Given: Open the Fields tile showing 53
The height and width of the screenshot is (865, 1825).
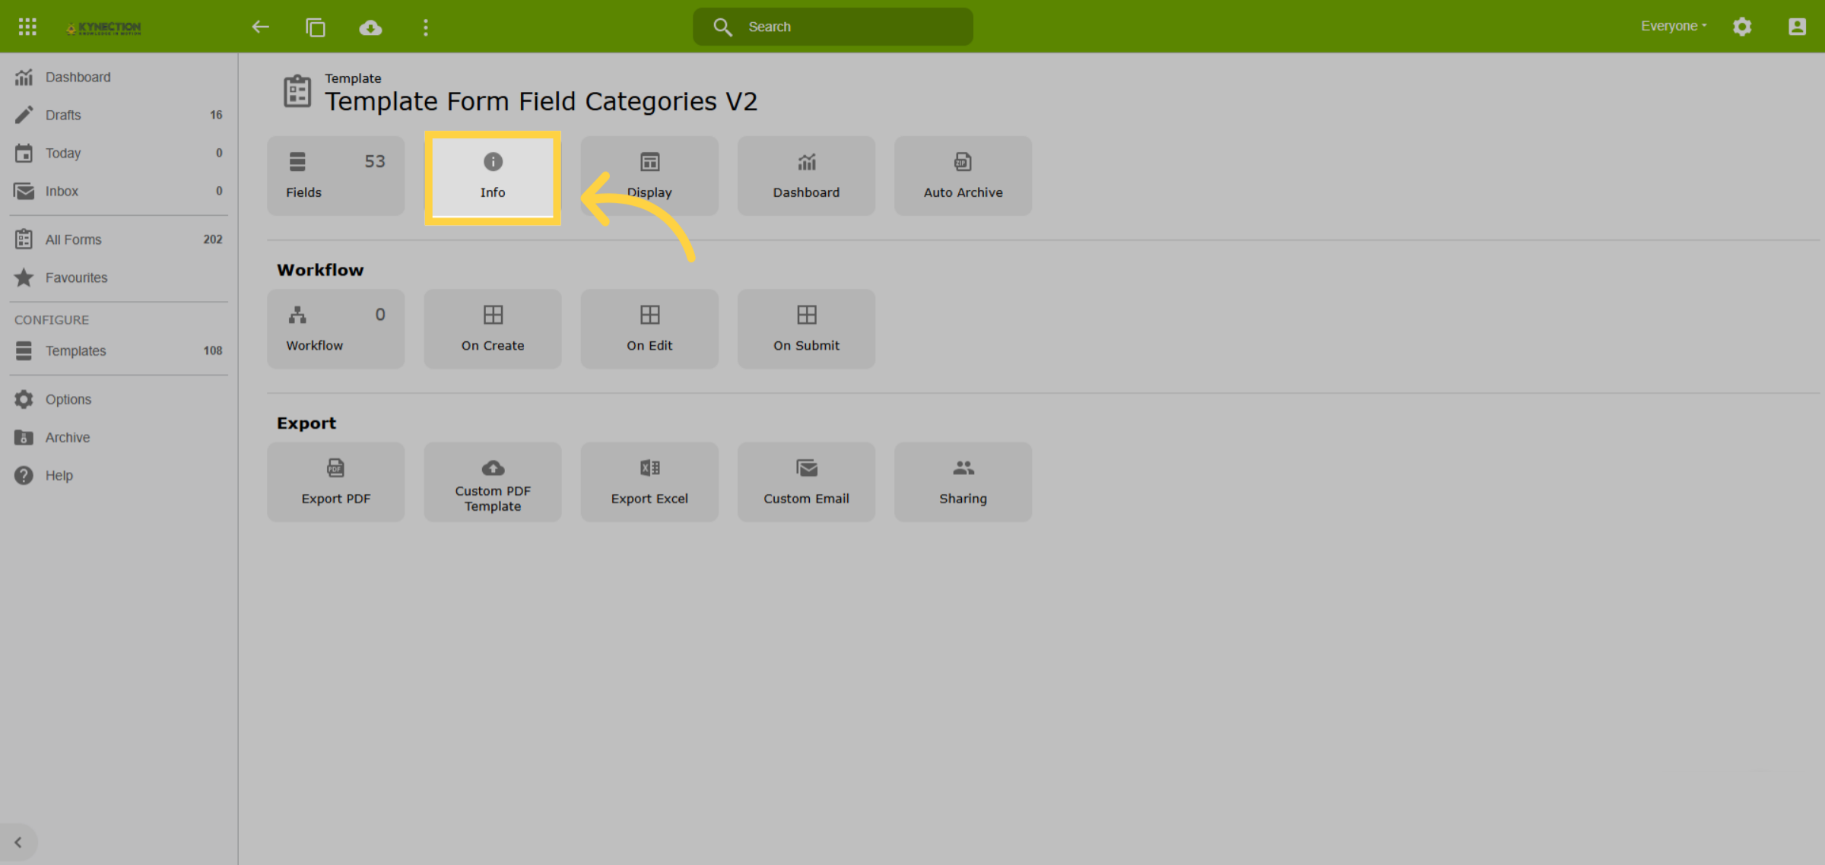Looking at the screenshot, I should point(336,176).
